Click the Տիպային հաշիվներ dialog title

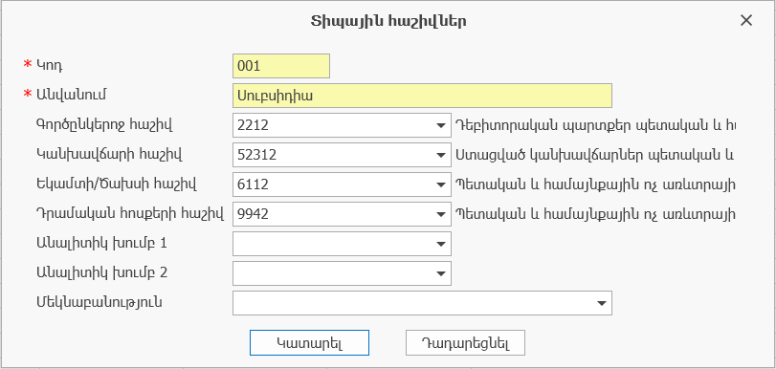(388, 21)
